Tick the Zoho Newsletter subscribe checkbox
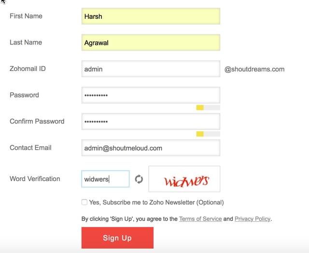Viewport: 309px width, 253px height. coord(84,202)
